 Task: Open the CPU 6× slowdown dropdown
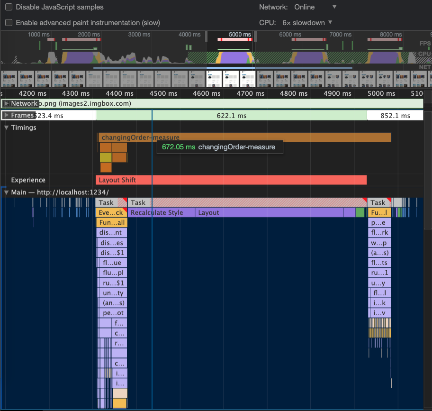tap(307, 22)
